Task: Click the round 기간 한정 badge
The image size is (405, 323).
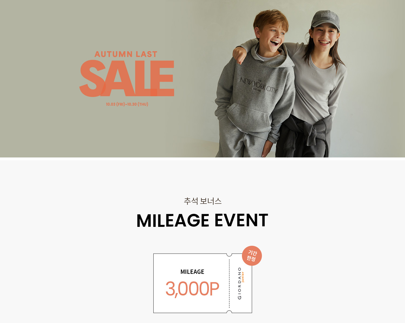Action: [x=252, y=256]
